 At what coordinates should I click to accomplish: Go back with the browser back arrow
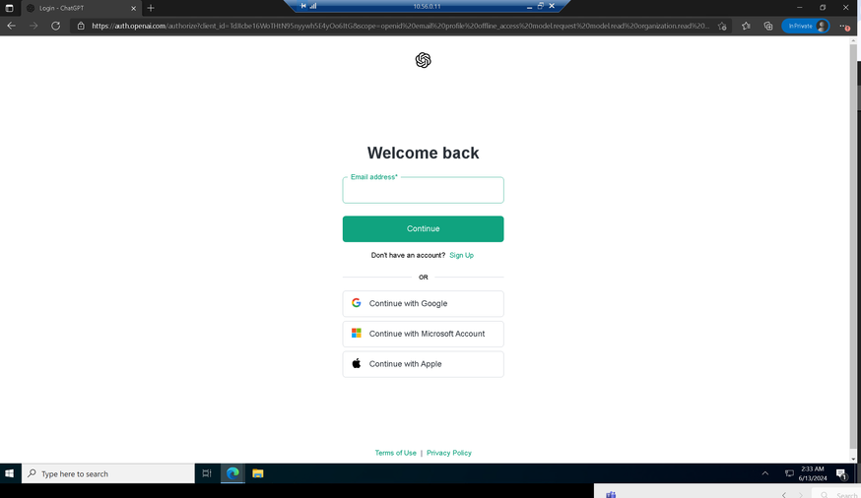(x=11, y=26)
